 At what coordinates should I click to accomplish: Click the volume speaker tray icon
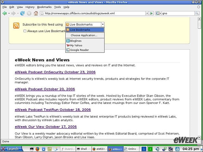[157, 149]
